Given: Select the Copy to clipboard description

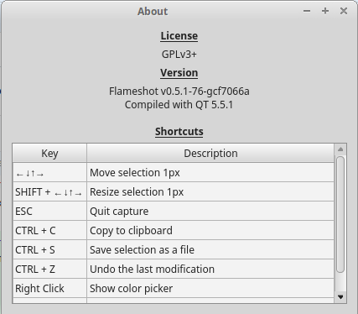Looking at the screenshot, I should tap(210, 231).
